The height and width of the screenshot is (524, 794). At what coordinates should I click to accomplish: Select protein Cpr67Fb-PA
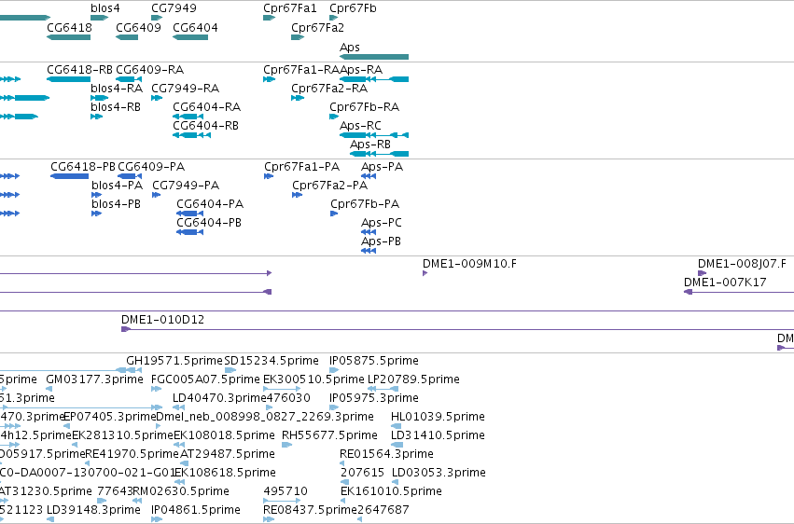click(365, 204)
